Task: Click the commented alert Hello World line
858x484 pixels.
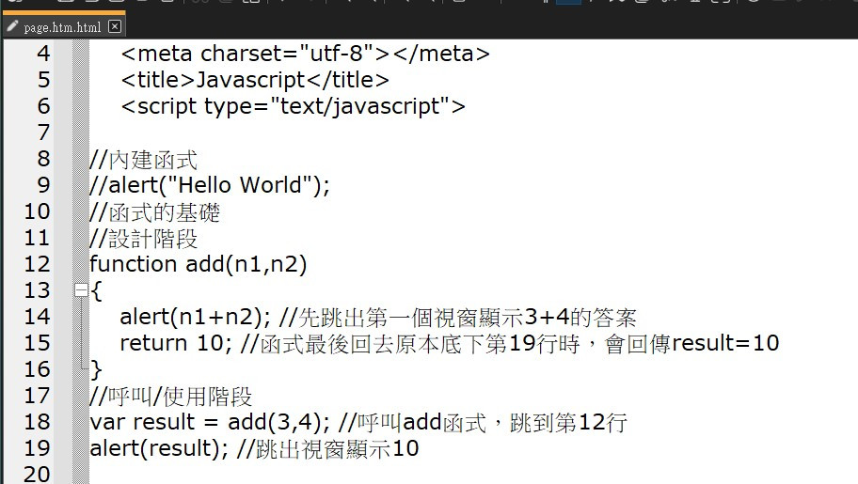Action: (x=210, y=185)
